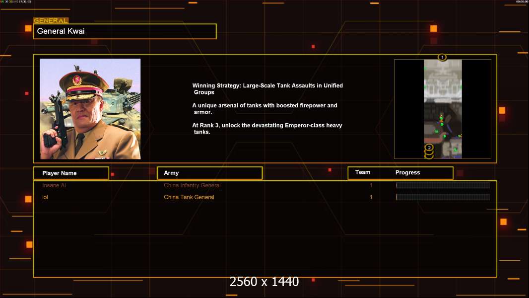Click the Team column header

(363, 172)
